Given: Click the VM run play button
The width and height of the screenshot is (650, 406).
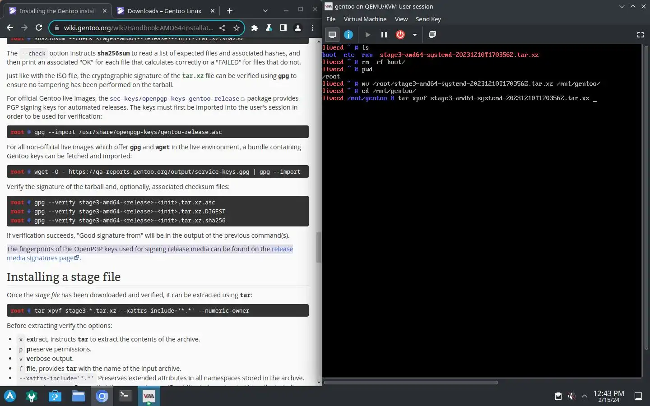Looking at the screenshot, I should [x=367, y=35].
